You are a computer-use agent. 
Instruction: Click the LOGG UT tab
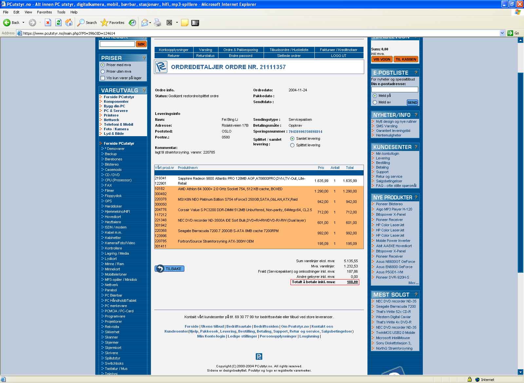339,56
